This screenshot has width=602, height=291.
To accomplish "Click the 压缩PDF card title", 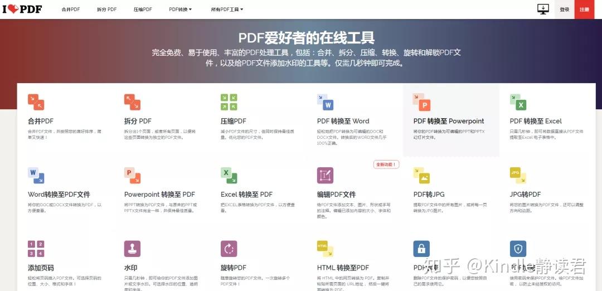I will 234,121.
